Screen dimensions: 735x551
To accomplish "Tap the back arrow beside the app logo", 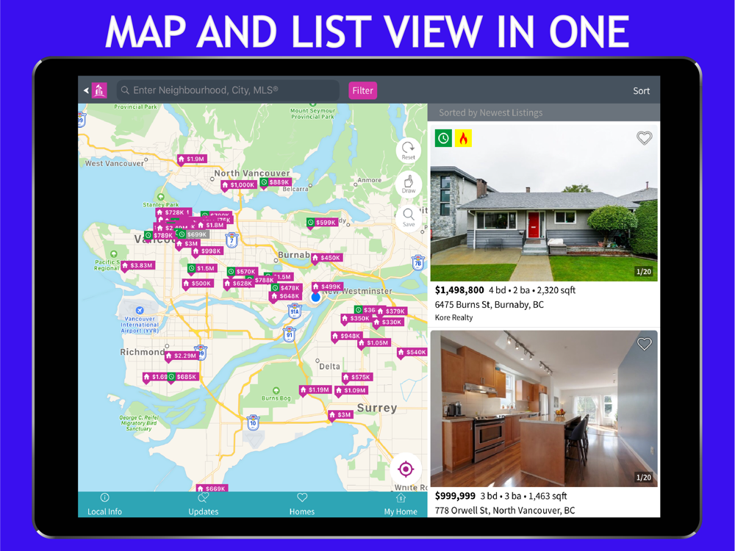I will tap(86, 90).
